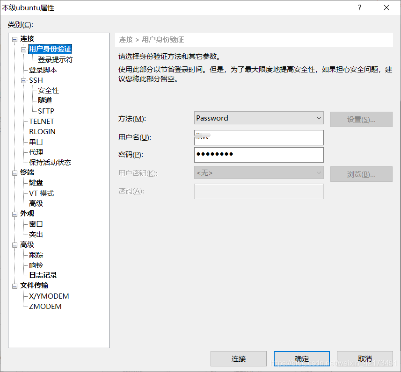Select 键盘 keyboard settings under 终端

click(x=36, y=182)
